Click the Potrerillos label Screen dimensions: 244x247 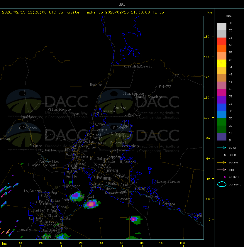click(49, 162)
